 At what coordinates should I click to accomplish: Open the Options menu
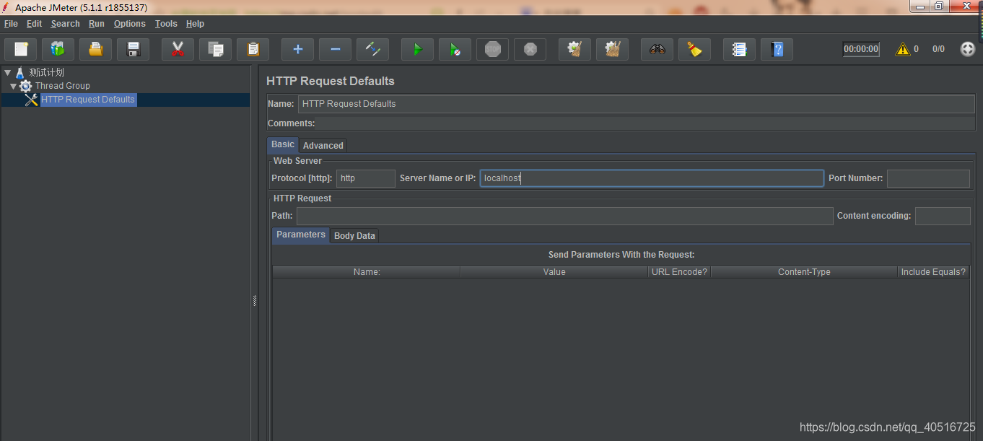[x=129, y=23]
